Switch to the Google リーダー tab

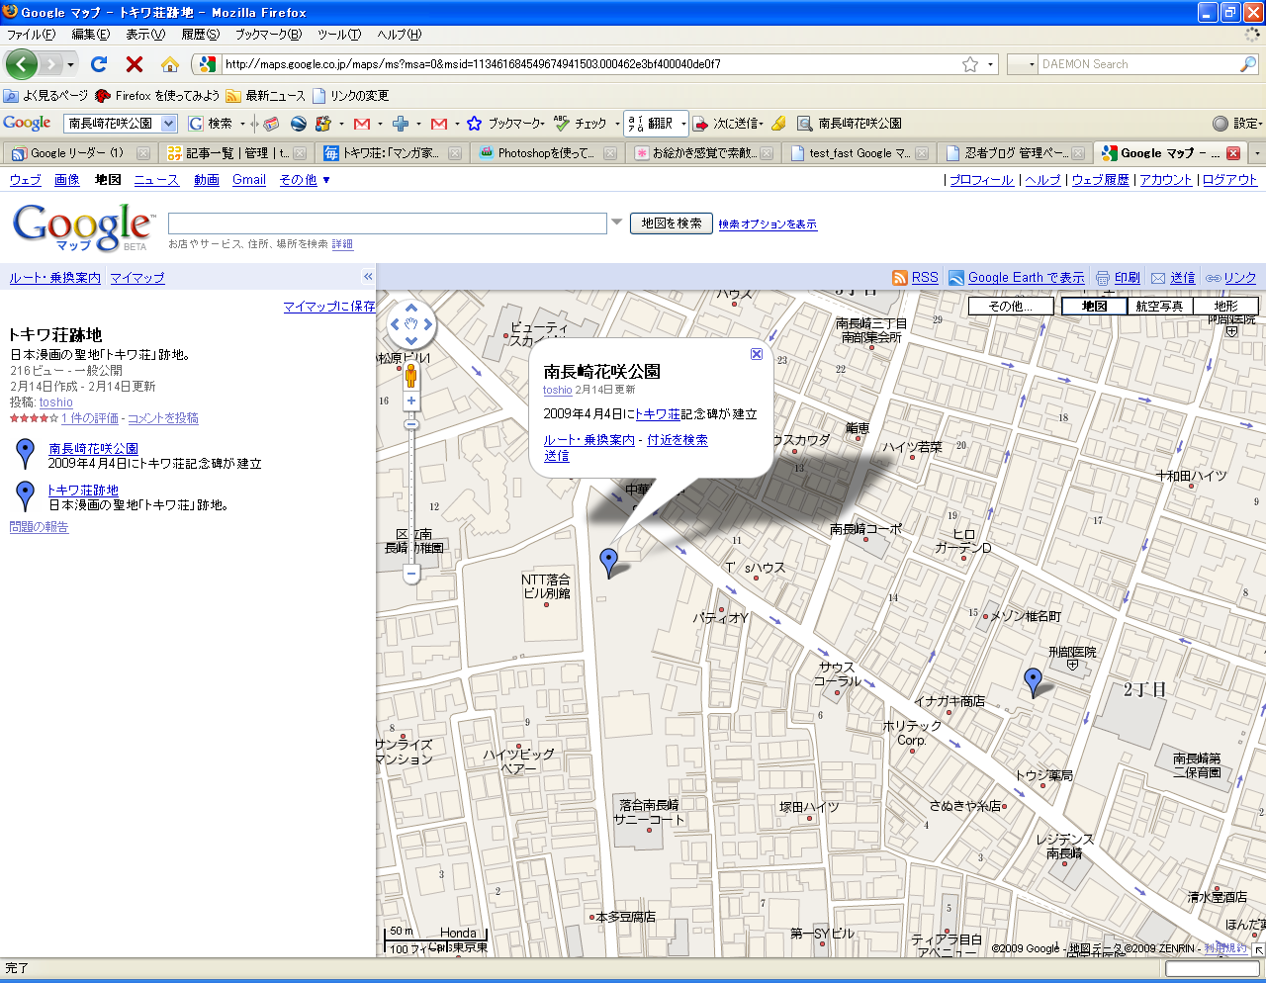79,153
